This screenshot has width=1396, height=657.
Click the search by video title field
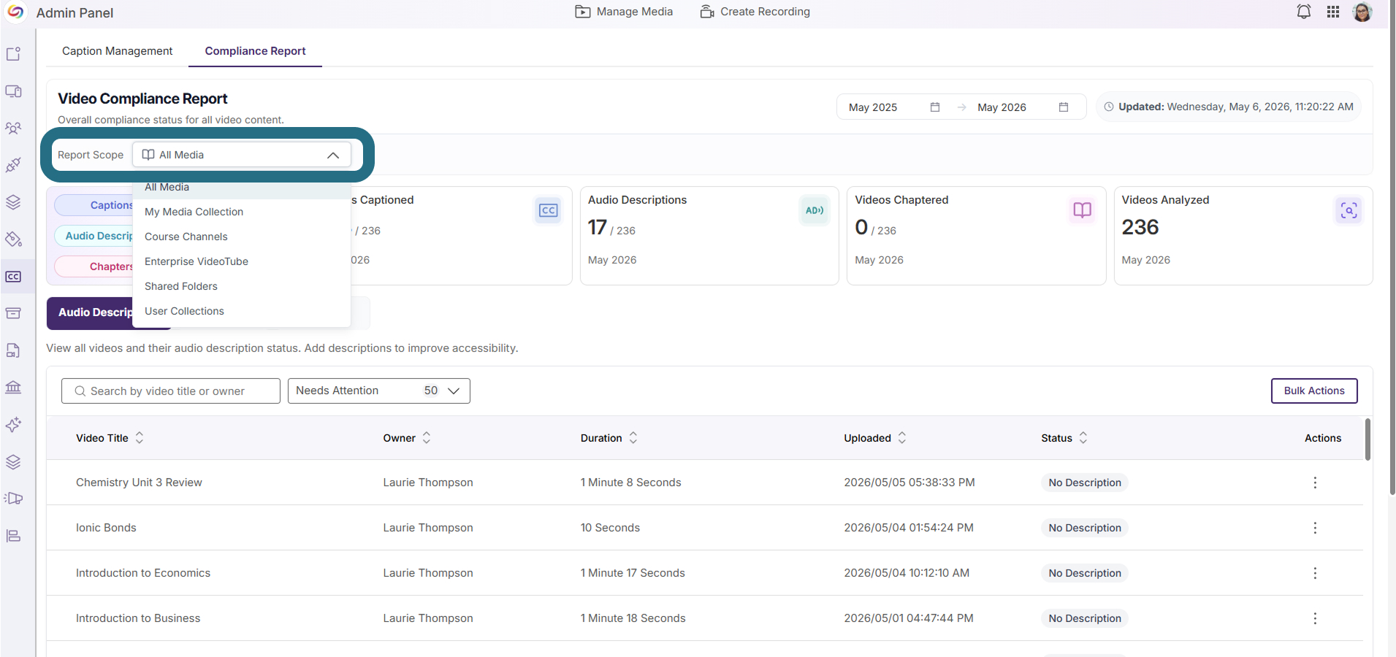pyautogui.click(x=171, y=391)
